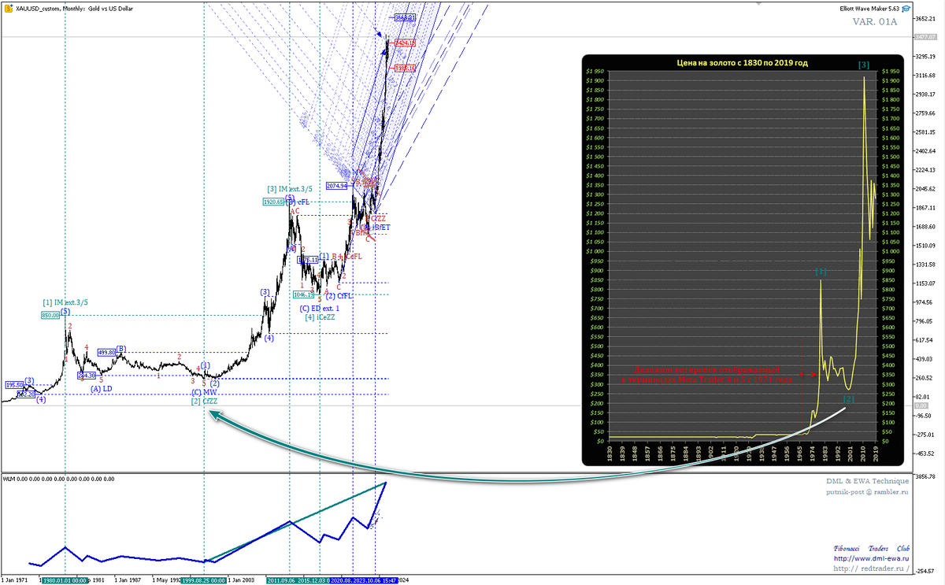This screenshot has width=945, height=585.
Task: Click the 195.50 price level box
Action: tap(14, 385)
